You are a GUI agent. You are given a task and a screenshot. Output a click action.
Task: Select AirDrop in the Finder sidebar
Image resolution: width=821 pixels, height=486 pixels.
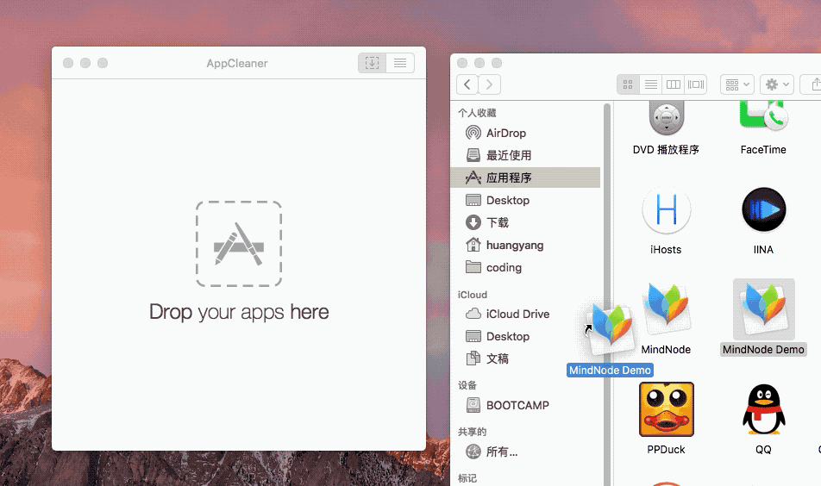[525, 133]
